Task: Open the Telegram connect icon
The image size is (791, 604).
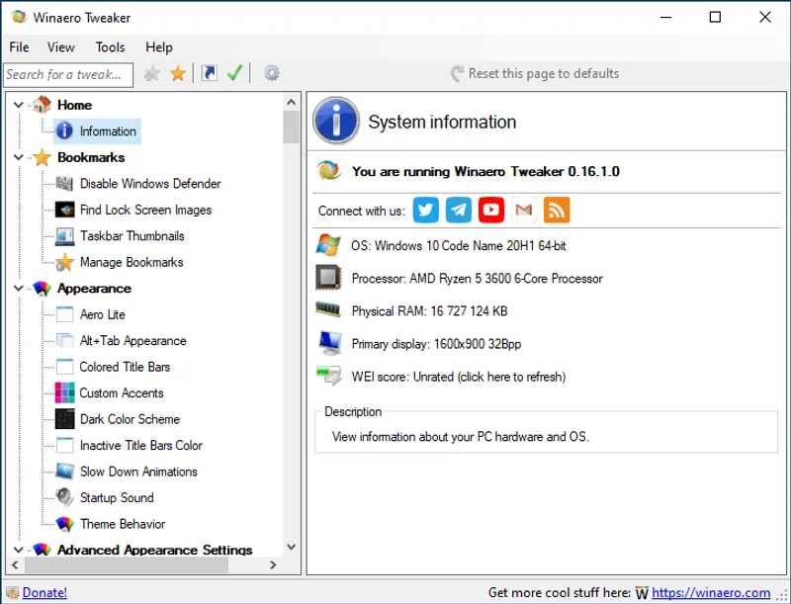Action: pyautogui.click(x=458, y=210)
